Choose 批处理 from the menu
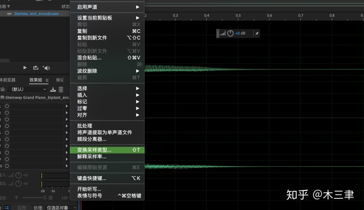The height and width of the screenshot is (210, 364). 107,126
